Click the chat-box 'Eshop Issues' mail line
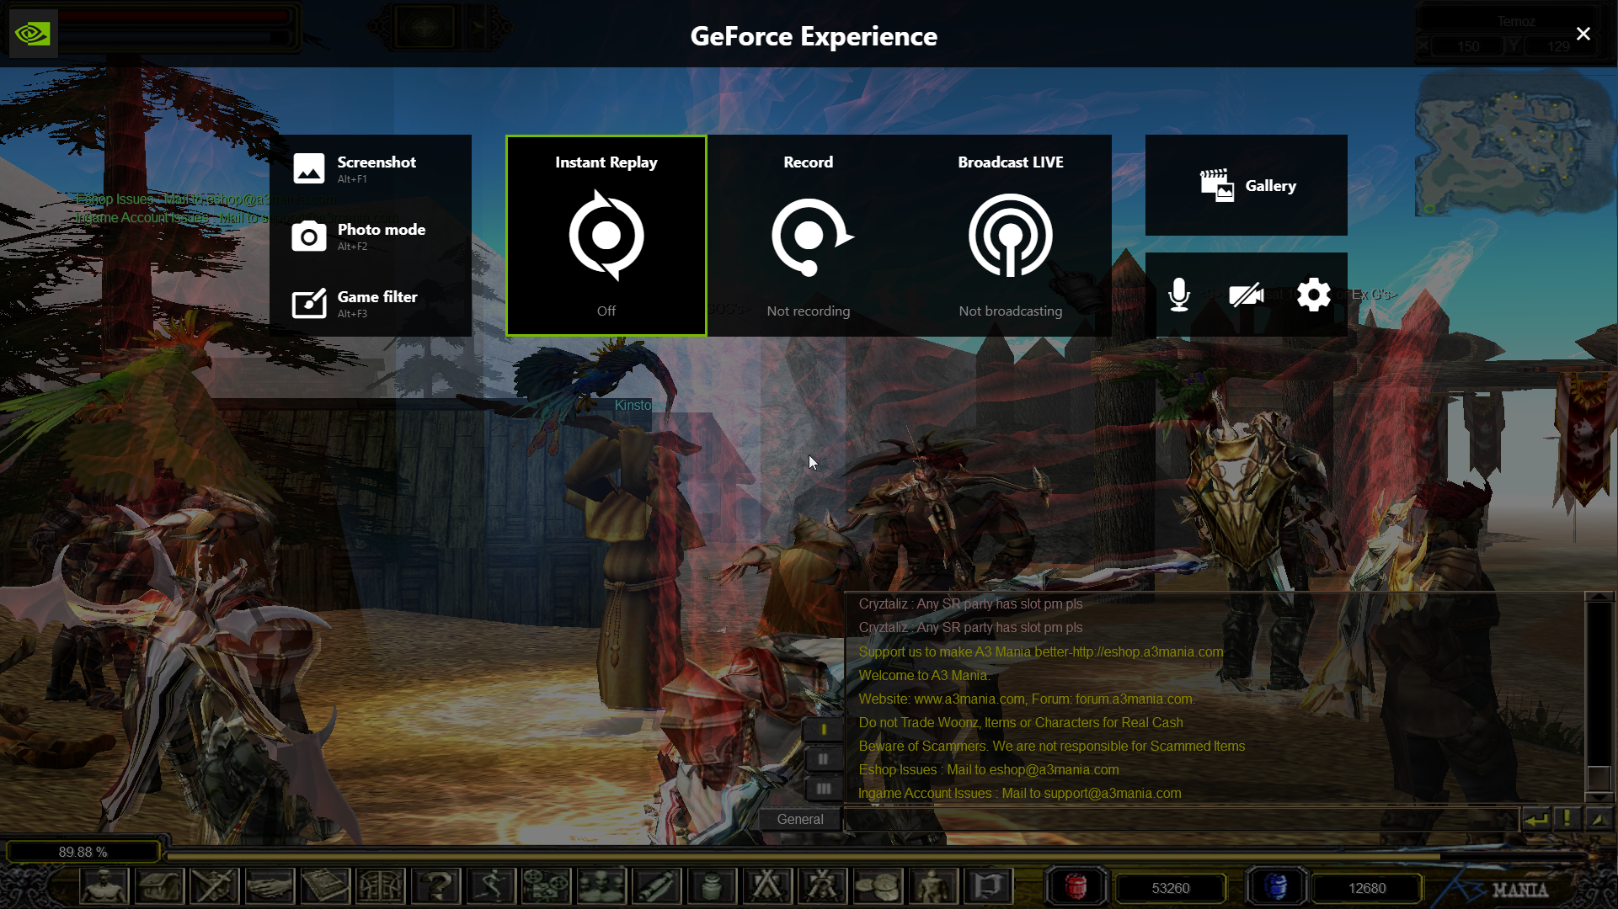The image size is (1618, 909). 989,769
